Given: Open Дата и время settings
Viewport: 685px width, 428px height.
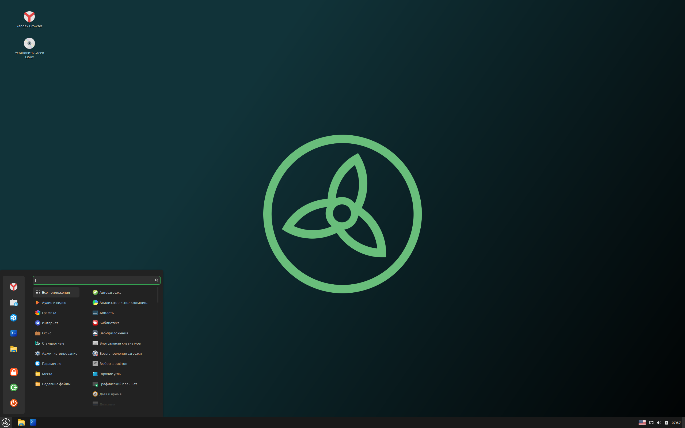Looking at the screenshot, I should 123,394.
